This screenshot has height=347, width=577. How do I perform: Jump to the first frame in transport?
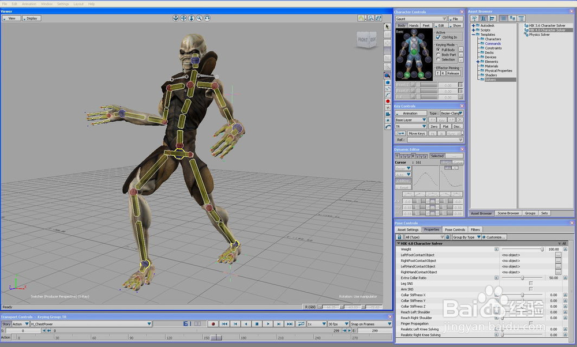(224, 324)
